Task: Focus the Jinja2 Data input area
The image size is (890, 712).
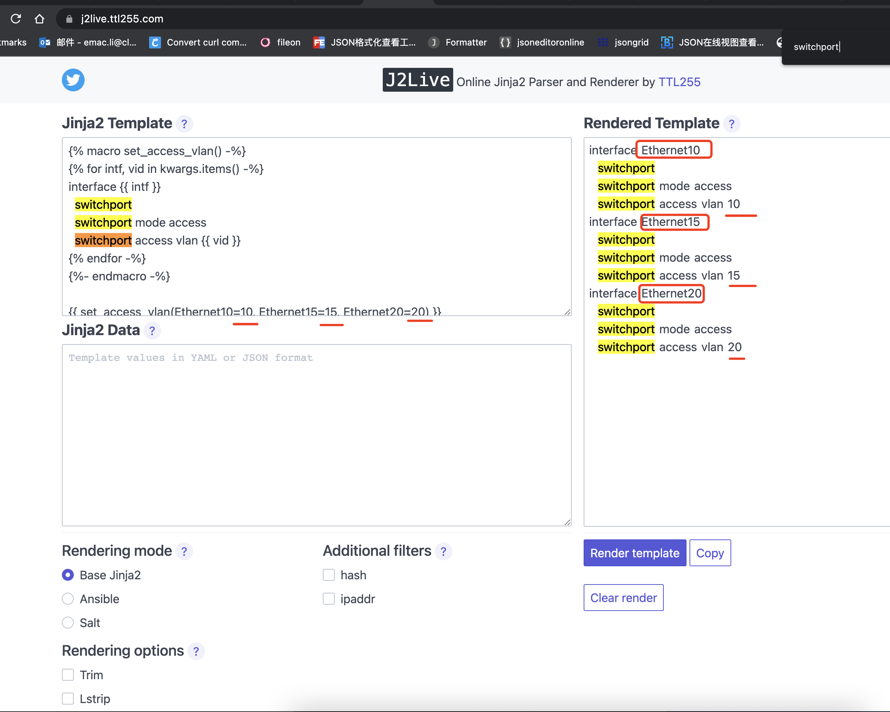Action: click(316, 434)
